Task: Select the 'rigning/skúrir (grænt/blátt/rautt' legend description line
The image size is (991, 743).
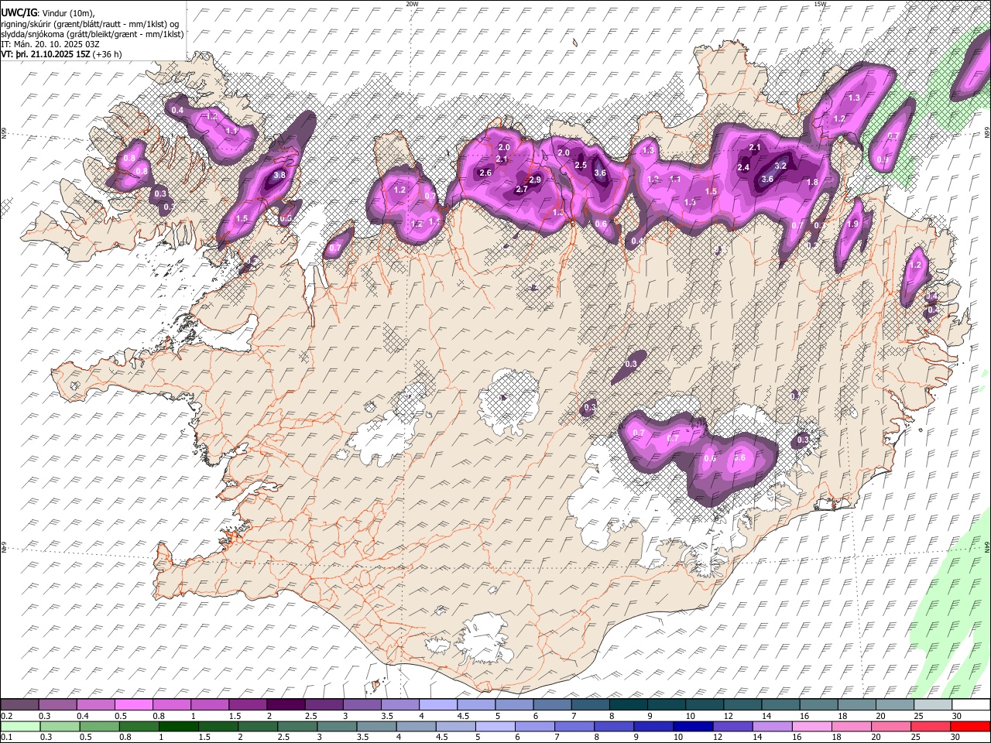Action: 91,24
